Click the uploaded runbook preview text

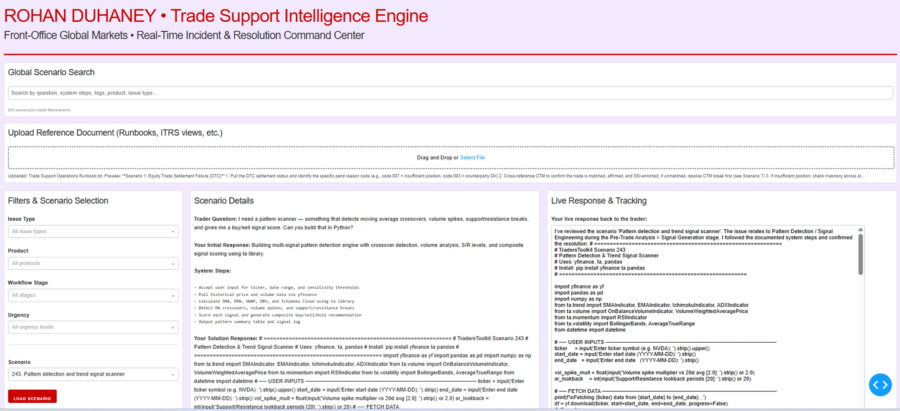point(436,176)
